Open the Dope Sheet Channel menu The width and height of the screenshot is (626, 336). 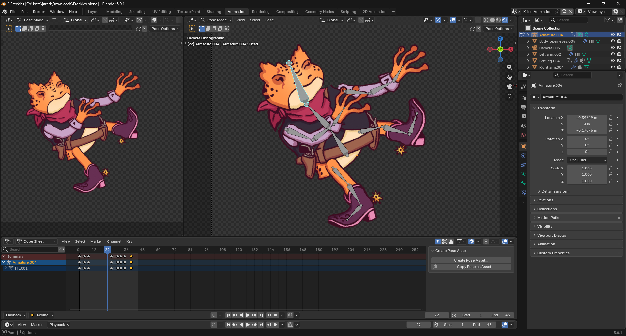tap(114, 241)
